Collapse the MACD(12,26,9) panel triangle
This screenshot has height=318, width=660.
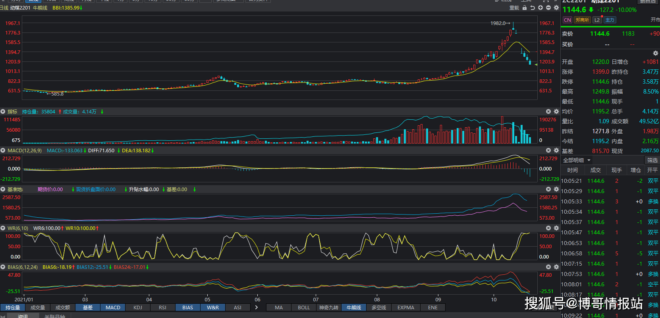(3, 151)
